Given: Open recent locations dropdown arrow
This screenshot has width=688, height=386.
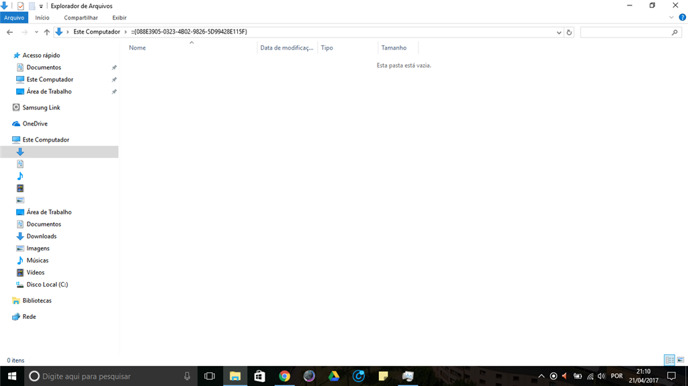Looking at the screenshot, I should [36, 32].
